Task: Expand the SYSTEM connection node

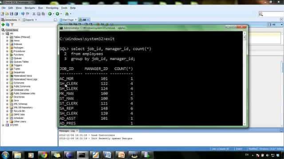Action: tap(3, 125)
